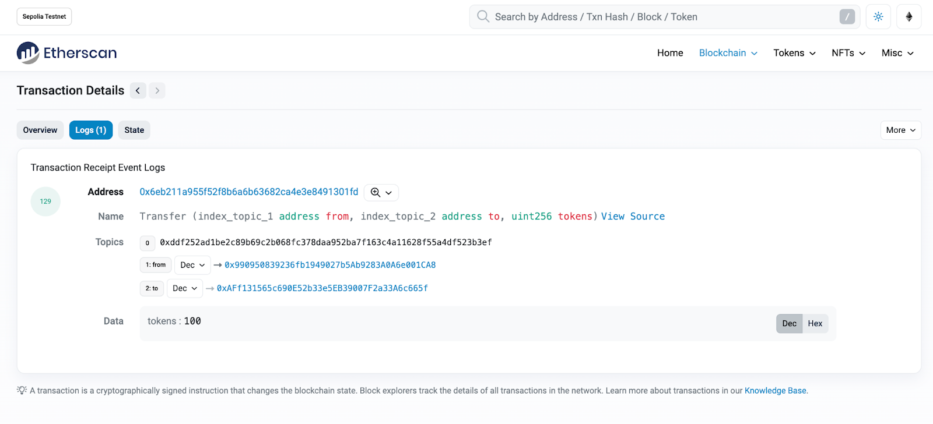The height and width of the screenshot is (424, 933).
Task: Click the Sepolia Testnet badge
Action: tap(44, 16)
